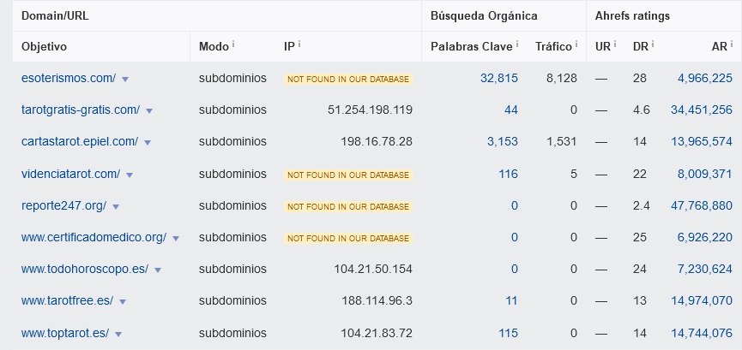Expand dropdown caret beside www.tarotfree.es/

pyautogui.click(x=123, y=301)
